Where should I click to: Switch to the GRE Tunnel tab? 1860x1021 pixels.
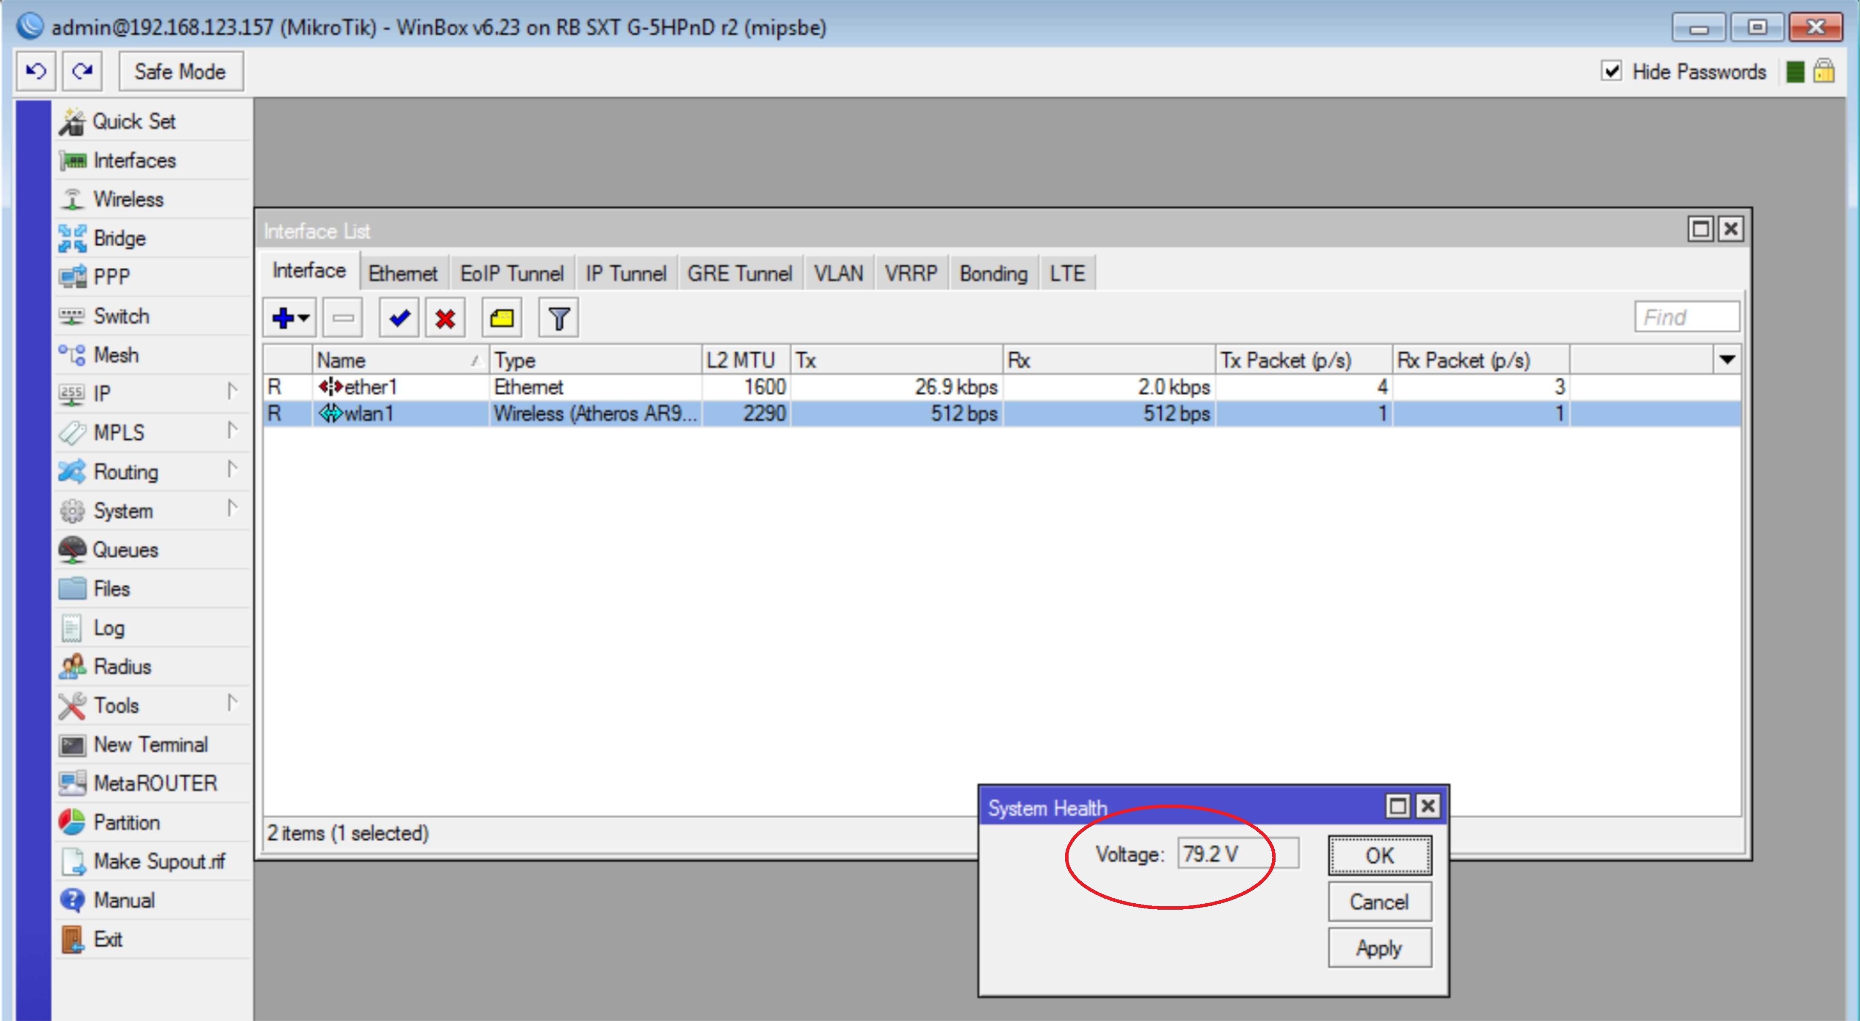click(x=740, y=274)
